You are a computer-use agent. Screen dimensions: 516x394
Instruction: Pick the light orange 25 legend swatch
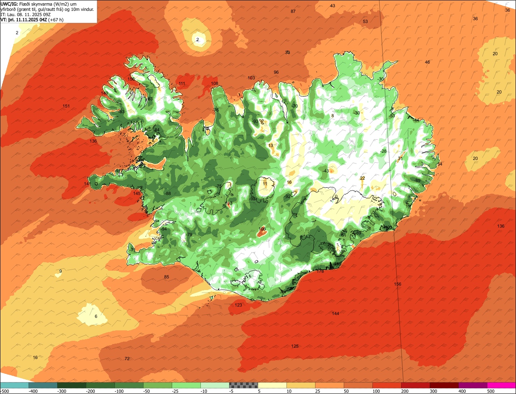(329, 385)
